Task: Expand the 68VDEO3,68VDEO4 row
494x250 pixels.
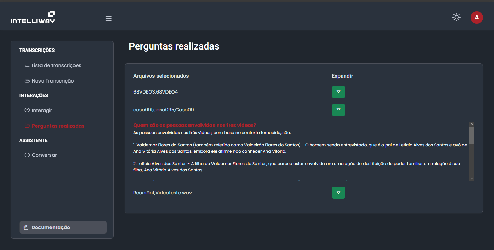Action: (338, 92)
